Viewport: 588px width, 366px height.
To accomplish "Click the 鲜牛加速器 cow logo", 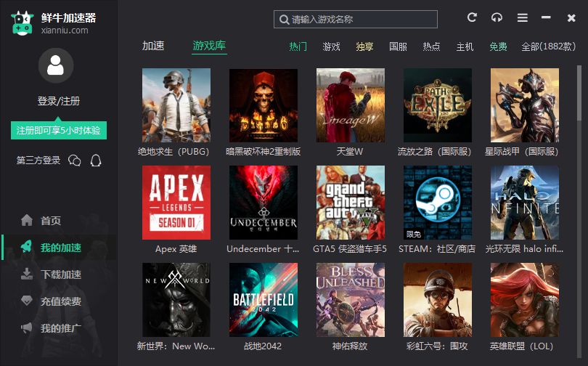I will click(x=22, y=23).
